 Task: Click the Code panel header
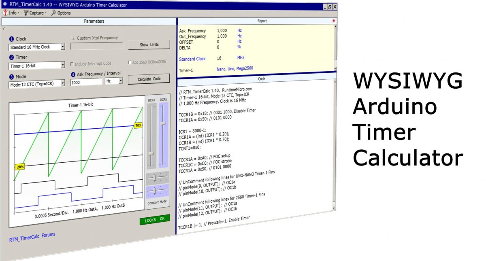click(258, 79)
